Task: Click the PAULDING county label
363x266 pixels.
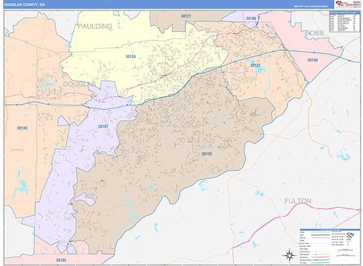Action: point(95,26)
